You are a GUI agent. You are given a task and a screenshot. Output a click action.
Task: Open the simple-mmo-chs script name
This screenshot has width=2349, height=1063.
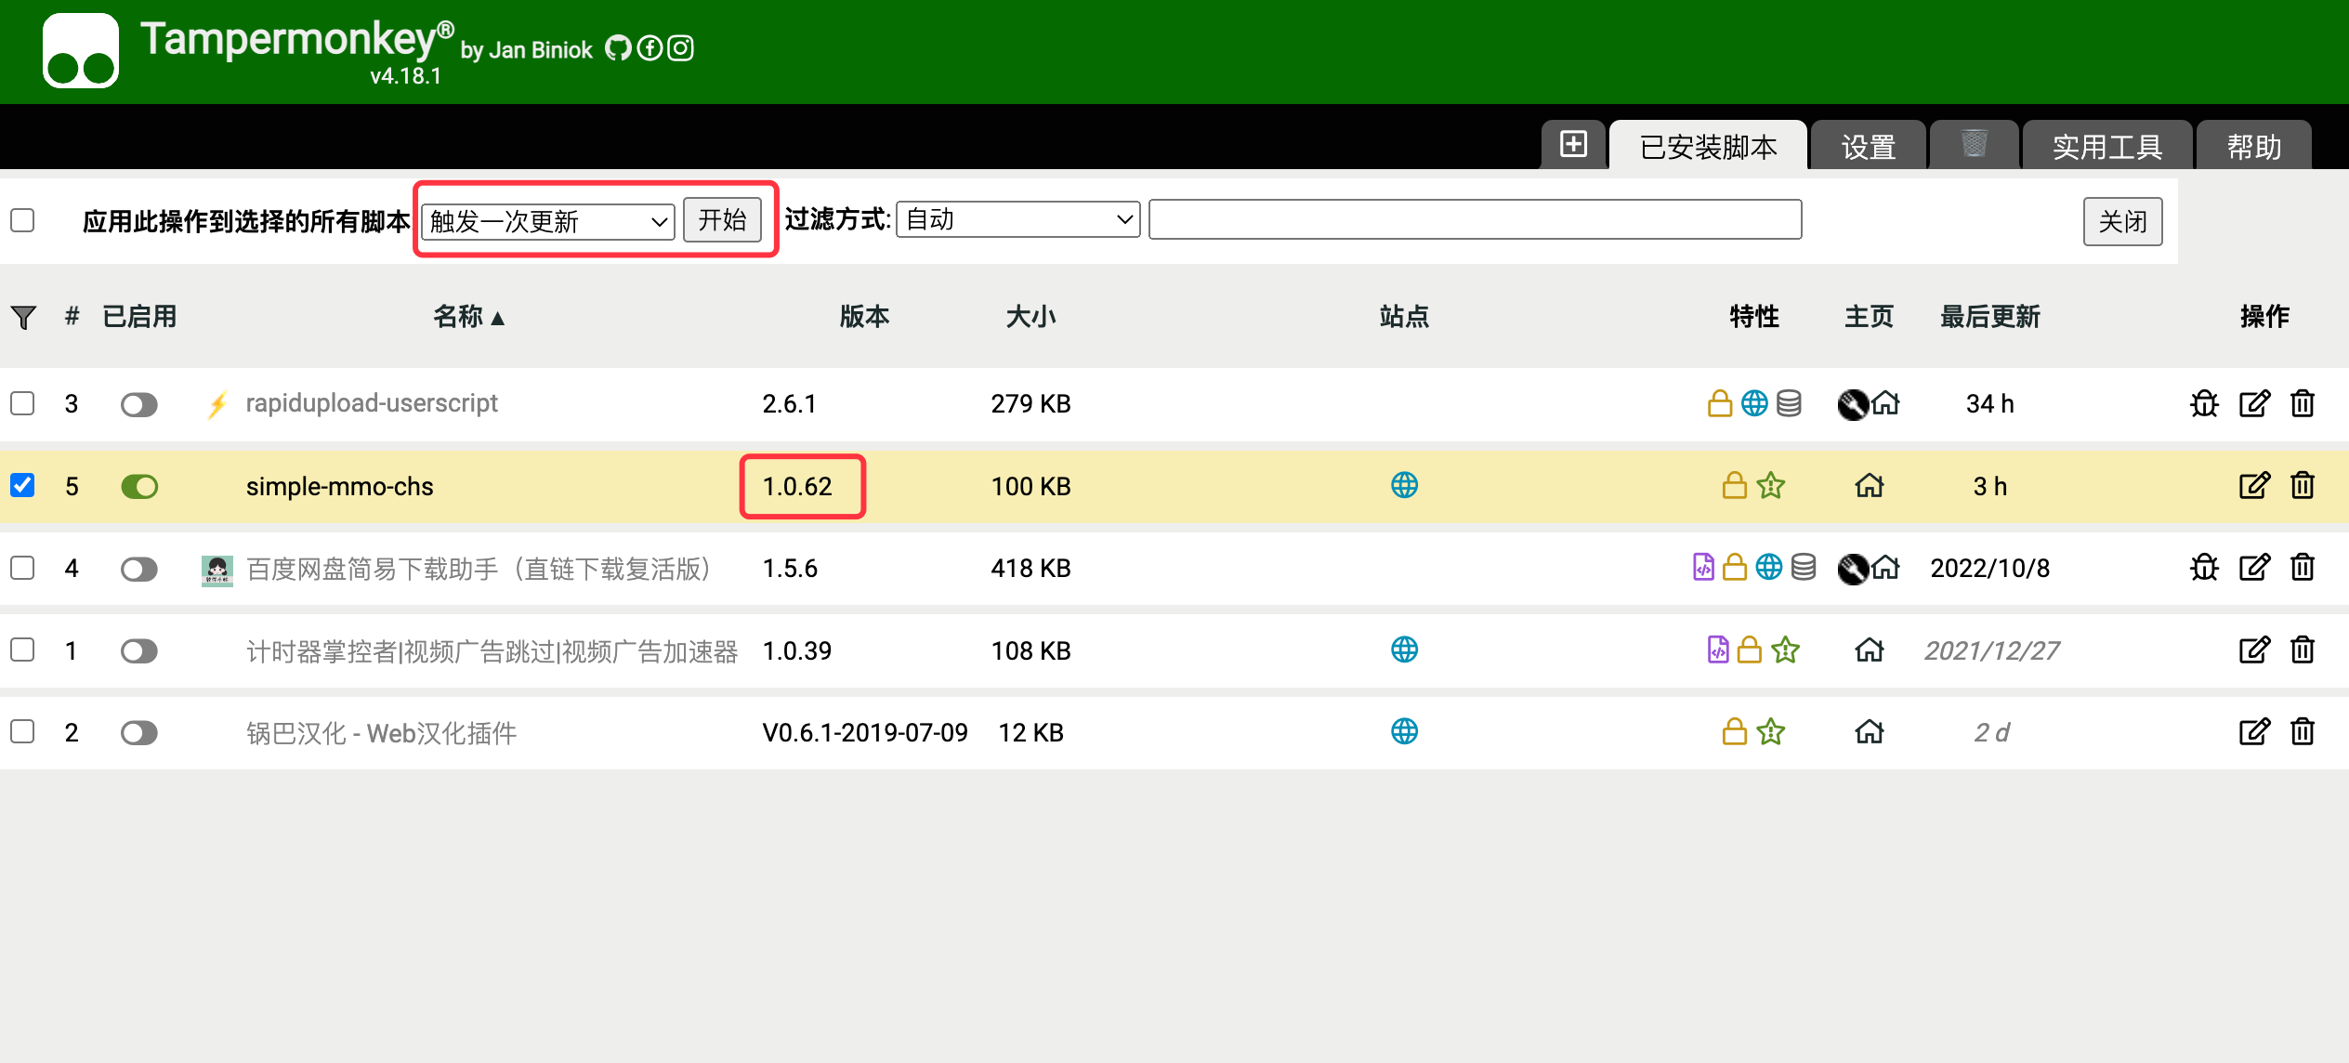coord(339,486)
